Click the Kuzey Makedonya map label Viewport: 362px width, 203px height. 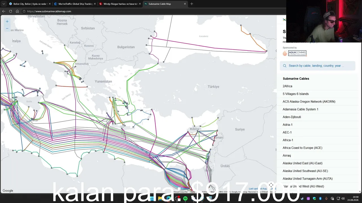click(x=96, y=57)
